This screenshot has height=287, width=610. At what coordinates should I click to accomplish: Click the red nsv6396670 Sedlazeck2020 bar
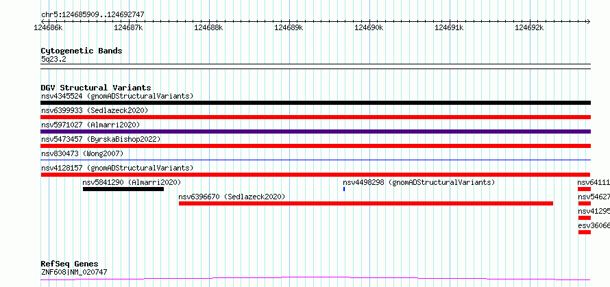(x=366, y=203)
